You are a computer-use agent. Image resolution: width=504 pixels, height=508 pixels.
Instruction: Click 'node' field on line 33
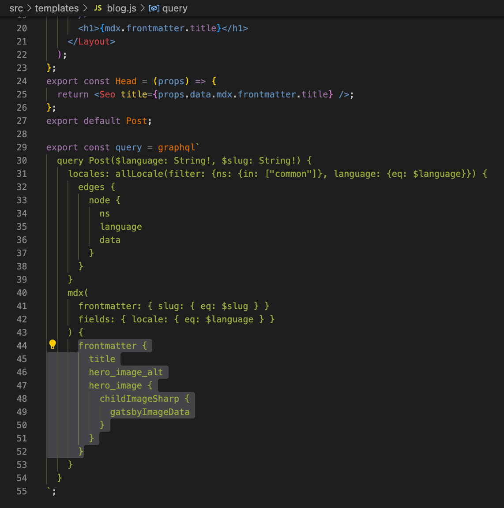click(x=100, y=200)
